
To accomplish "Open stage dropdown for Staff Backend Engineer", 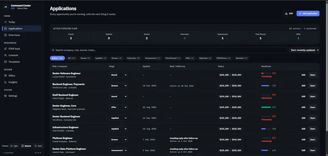I will pyautogui.click(x=118, y=96).
